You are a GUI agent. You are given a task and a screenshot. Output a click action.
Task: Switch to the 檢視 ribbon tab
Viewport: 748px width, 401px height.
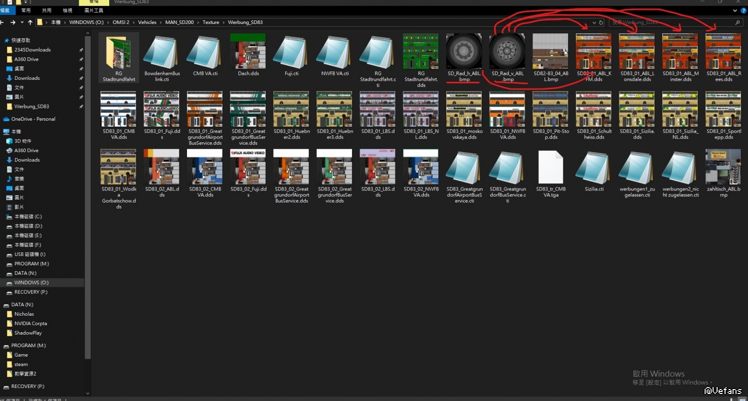coord(67,10)
